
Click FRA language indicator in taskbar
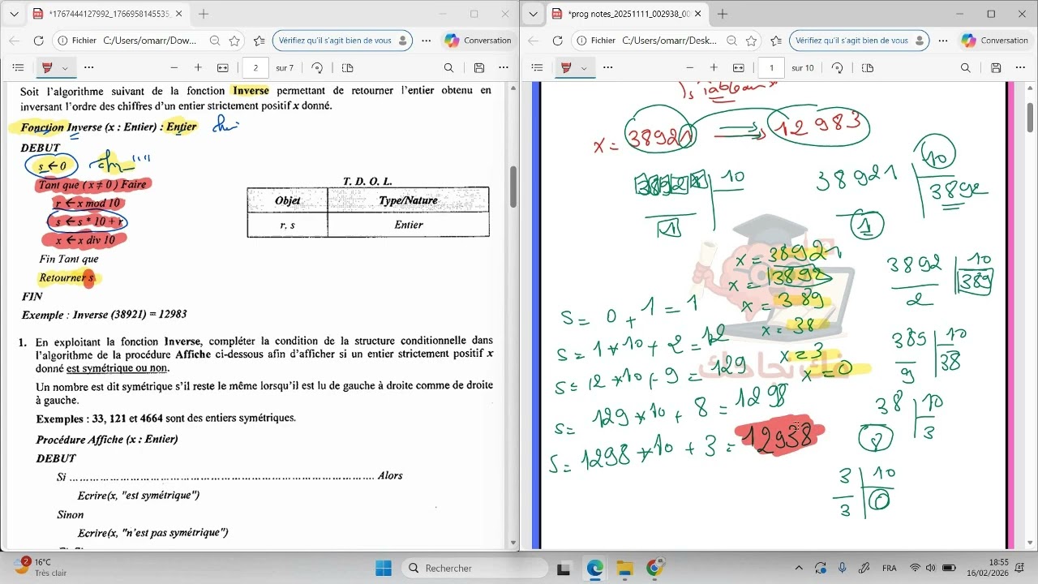click(890, 568)
